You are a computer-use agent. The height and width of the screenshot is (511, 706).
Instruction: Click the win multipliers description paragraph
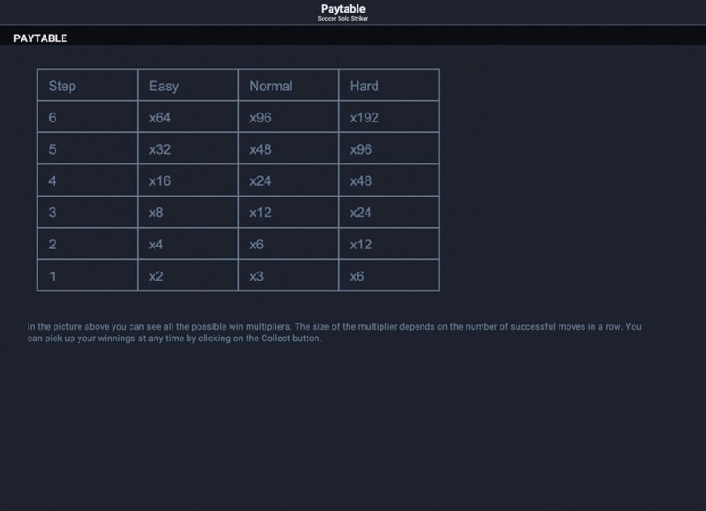334,332
